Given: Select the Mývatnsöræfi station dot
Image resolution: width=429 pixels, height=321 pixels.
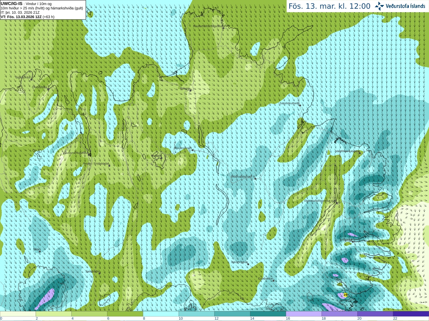Looking at the screenshot, I should pyautogui.click(x=192, y=150).
